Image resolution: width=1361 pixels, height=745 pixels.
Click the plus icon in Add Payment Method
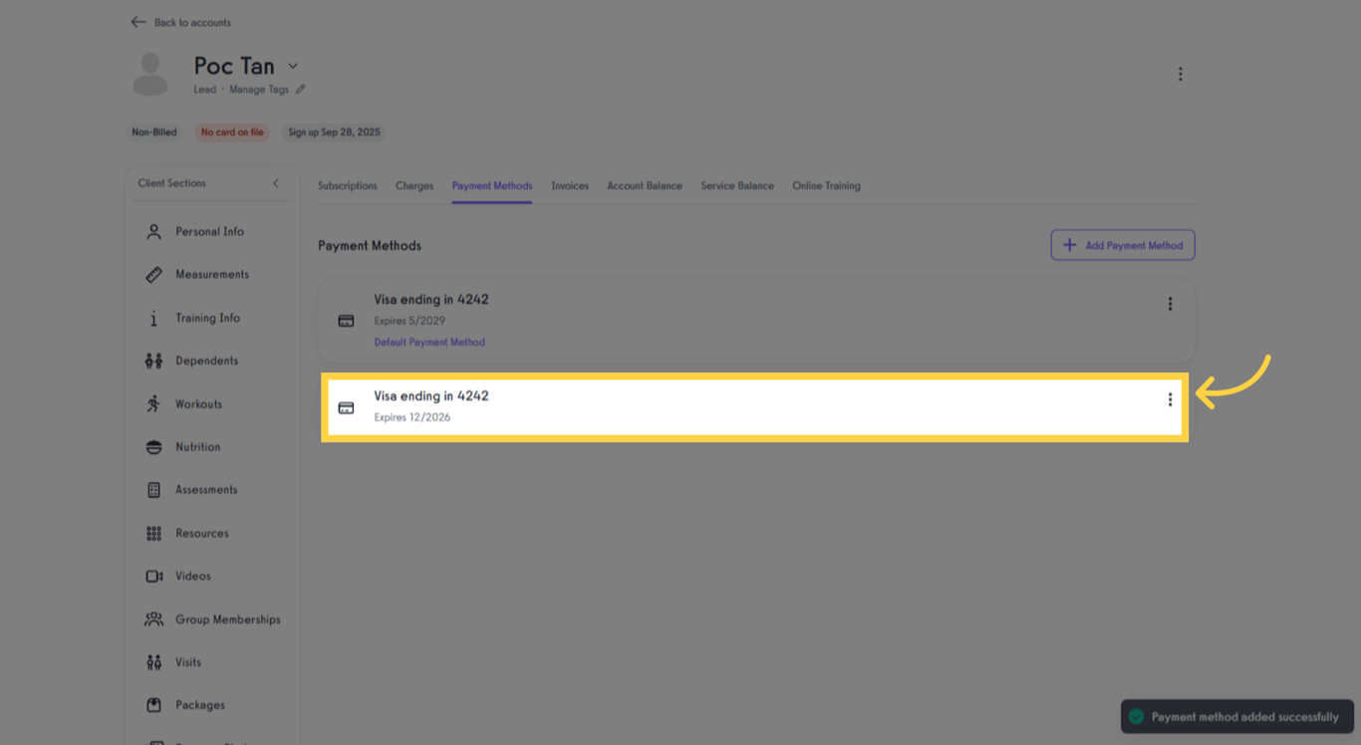pos(1069,245)
